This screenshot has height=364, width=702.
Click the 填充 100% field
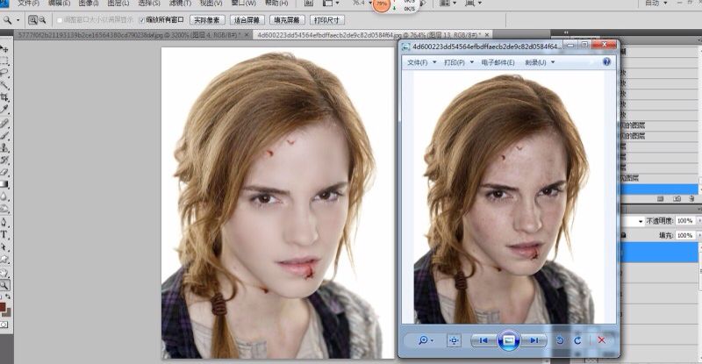pyautogui.click(x=685, y=235)
